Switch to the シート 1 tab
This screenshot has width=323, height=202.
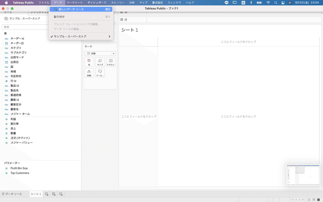[36, 194]
